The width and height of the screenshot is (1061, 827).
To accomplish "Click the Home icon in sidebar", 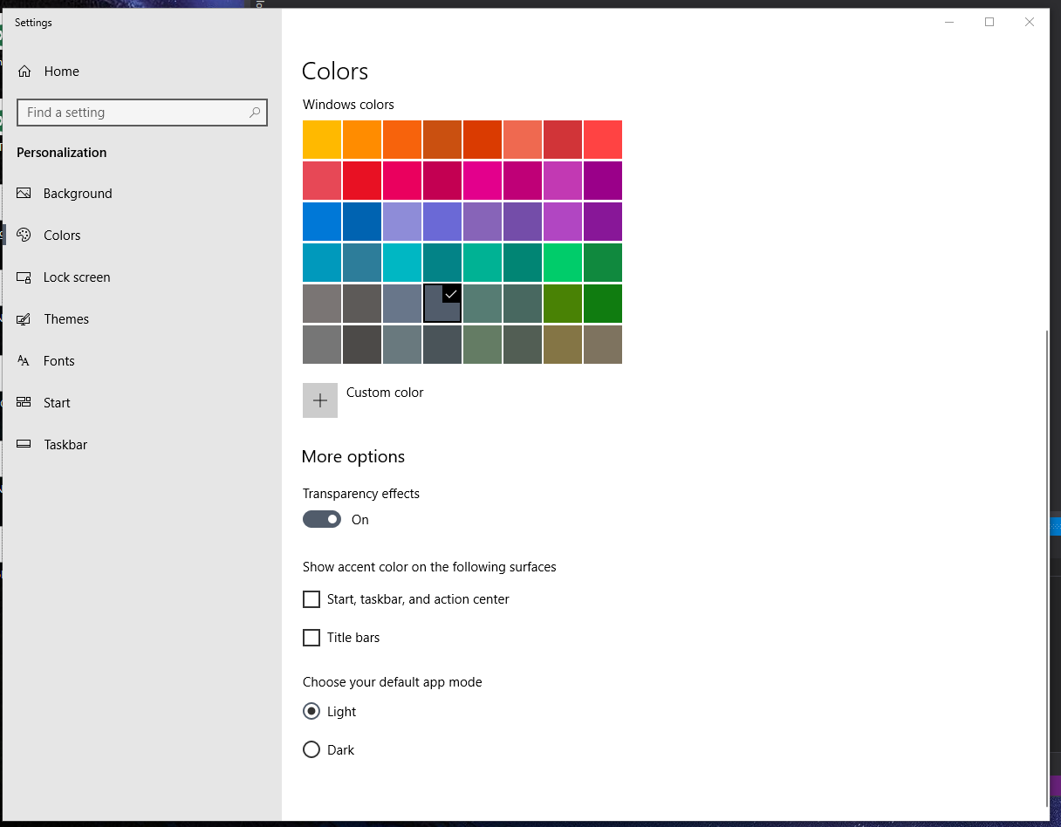I will pyautogui.click(x=24, y=71).
